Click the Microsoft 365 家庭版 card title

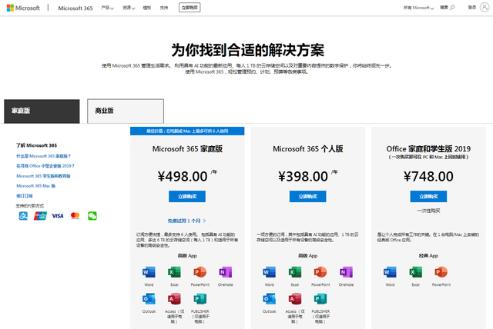click(187, 149)
